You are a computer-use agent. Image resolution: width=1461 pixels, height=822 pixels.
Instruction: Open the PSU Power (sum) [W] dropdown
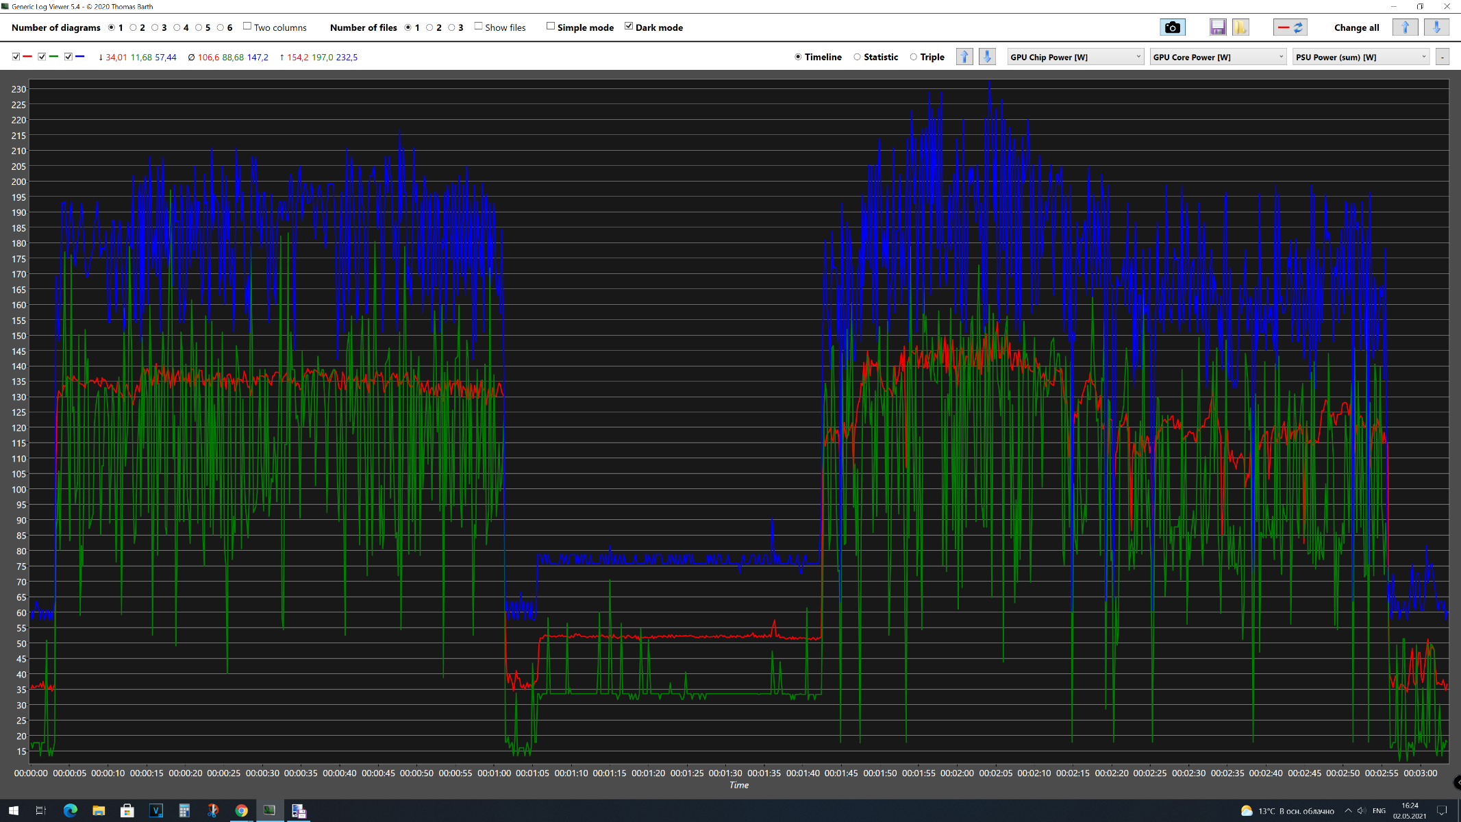[x=1360, y=57]
